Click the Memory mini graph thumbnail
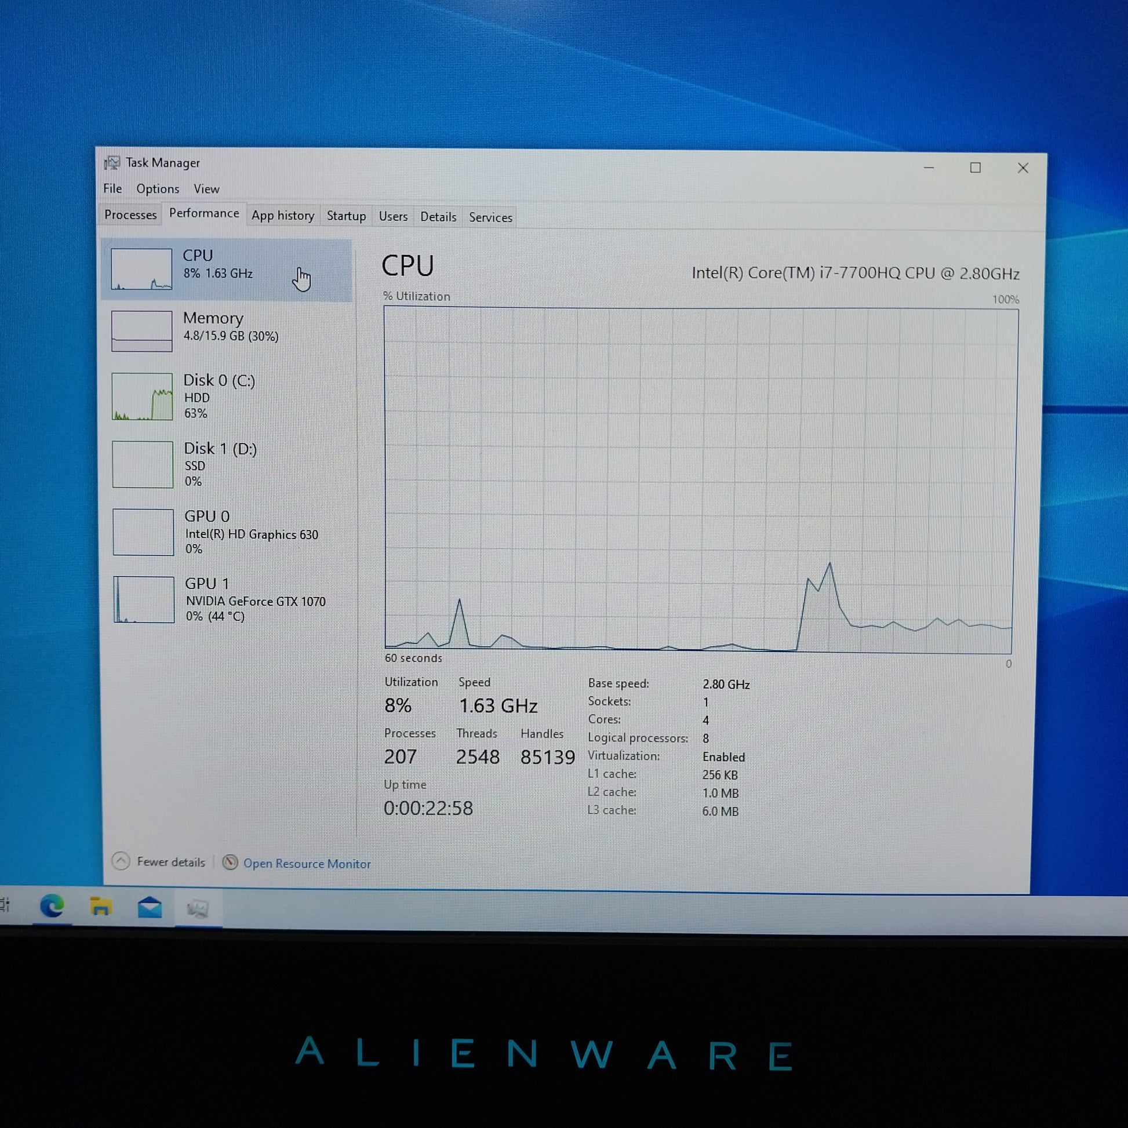 coord(142,331)
